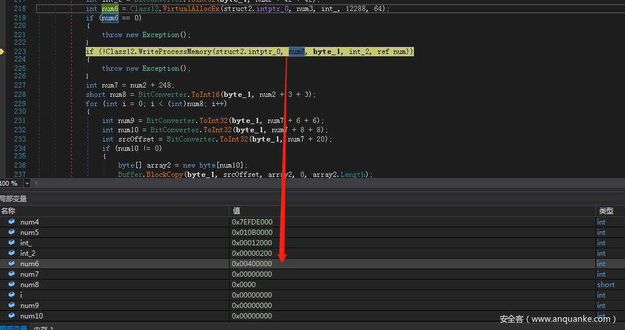This screenshot has width=625, height=330.
Task: Click Exception on line 221
Action: pos(160,35)
